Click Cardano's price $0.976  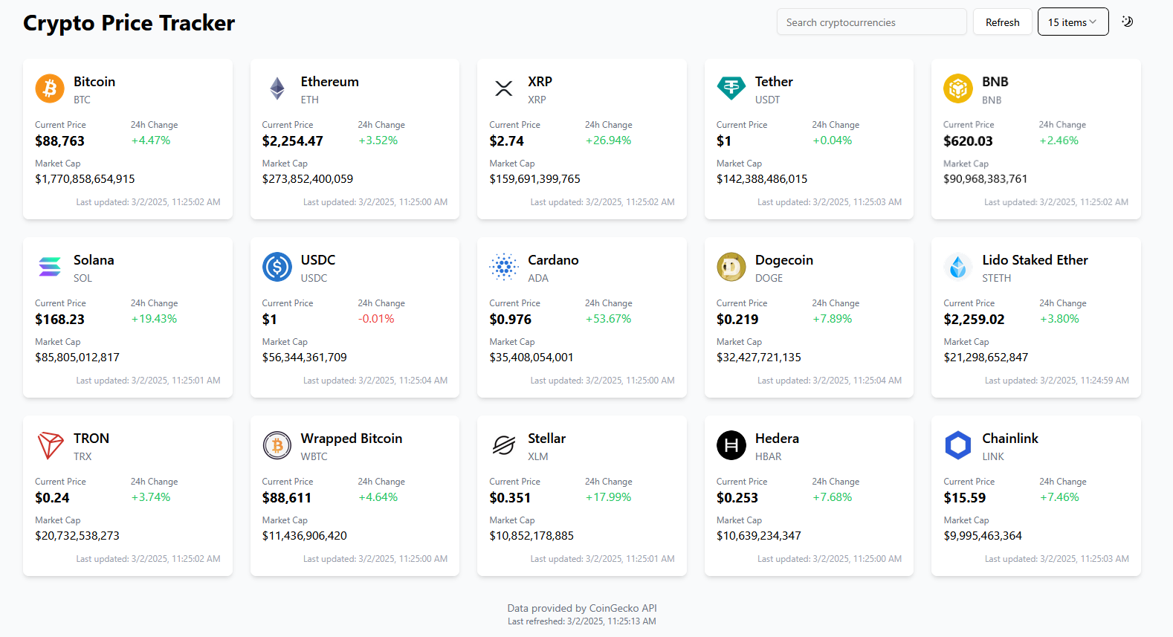pyautogui.click(x=510, y=320)
